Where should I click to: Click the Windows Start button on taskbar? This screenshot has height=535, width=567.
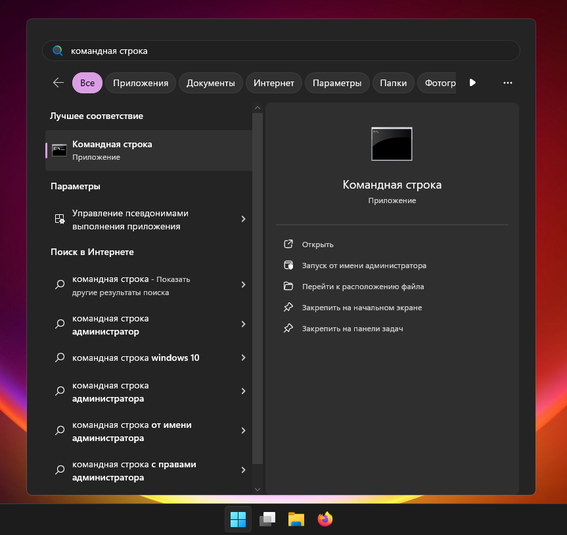click(238, 519)
